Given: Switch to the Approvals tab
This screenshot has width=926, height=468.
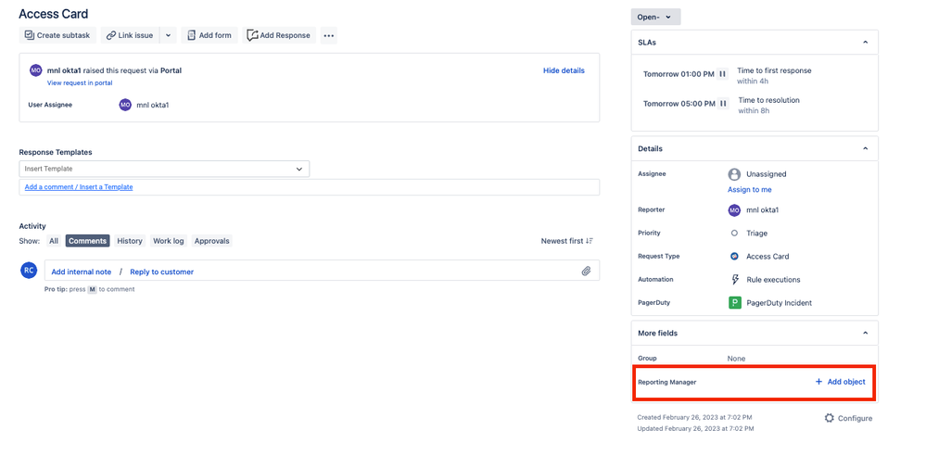Looking at the screenshot, I should 211,241.
